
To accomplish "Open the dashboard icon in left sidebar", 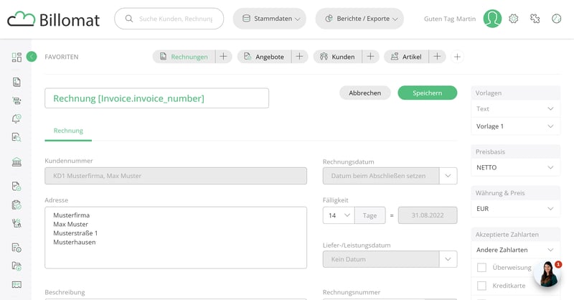I will click(x=17, y=57).
